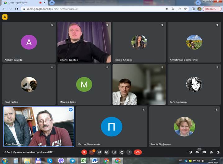Raise your hand in the meeting
This screenshot has height=164, width=223.
122,152
